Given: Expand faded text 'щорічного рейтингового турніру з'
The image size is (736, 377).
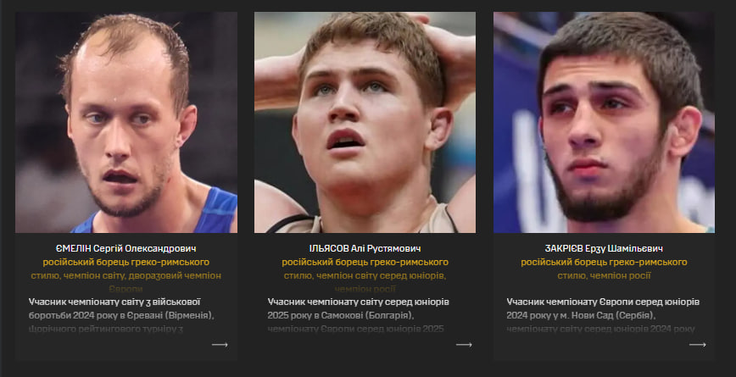Looking at the screenshot, I should click(x=106, y=330).
